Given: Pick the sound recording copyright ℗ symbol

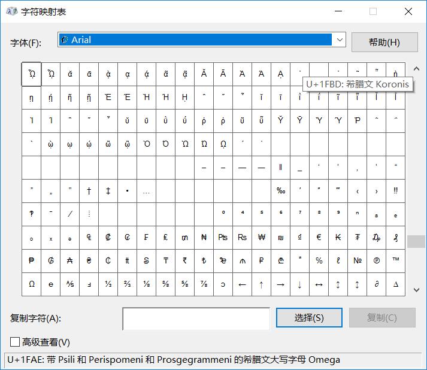Looking at the screenshot, I should tap(376, 261).
